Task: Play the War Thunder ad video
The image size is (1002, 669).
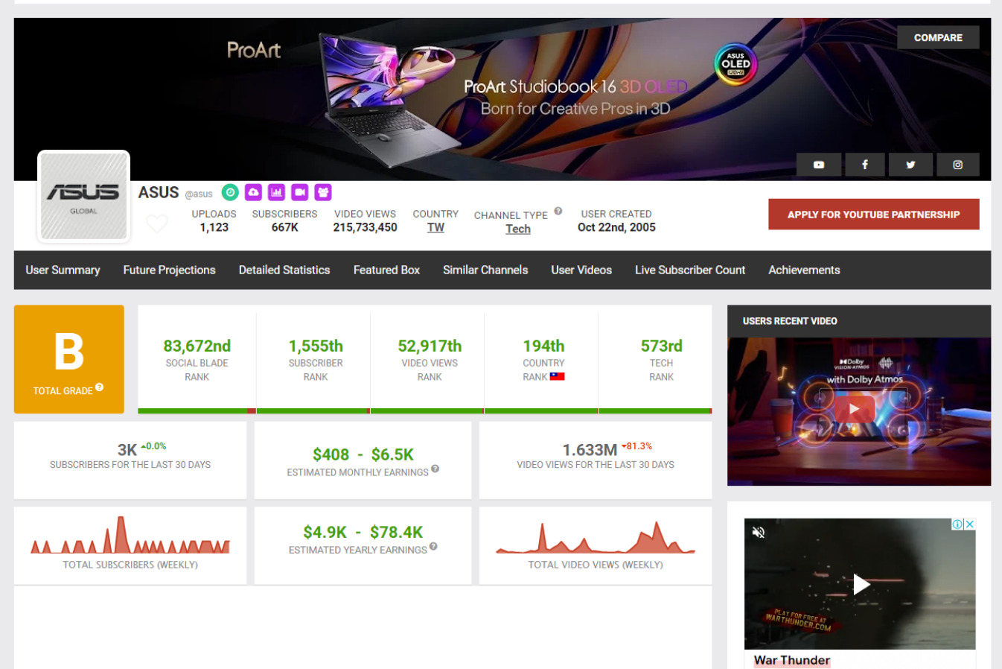Action: point(861,584)
